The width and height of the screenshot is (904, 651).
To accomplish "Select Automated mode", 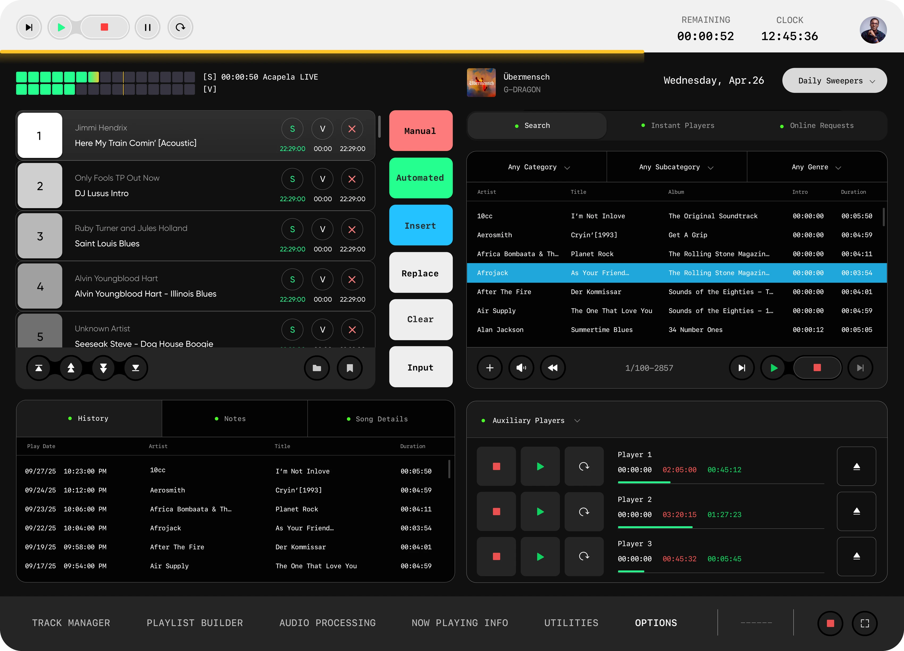I will coord(421,178).
